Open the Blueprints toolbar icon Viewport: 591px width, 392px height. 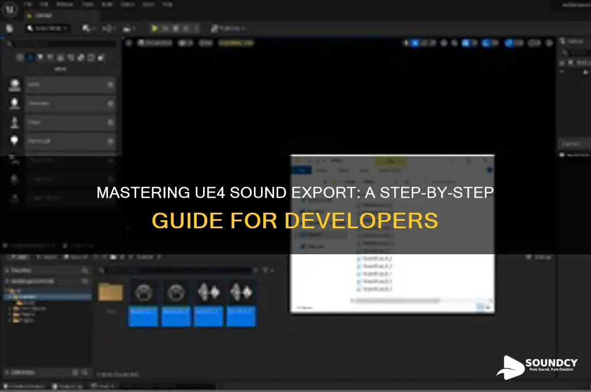[x=109, y=28]
